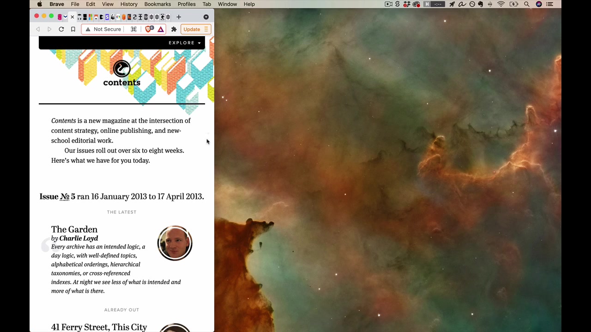The image size is (591, 332).
Task: Expand the EXPLORE dropdown
Action: (185, 43)
